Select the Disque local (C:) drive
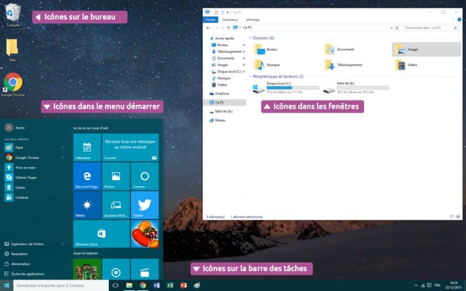This screenshot has width=466, height=291. point(286,87)
